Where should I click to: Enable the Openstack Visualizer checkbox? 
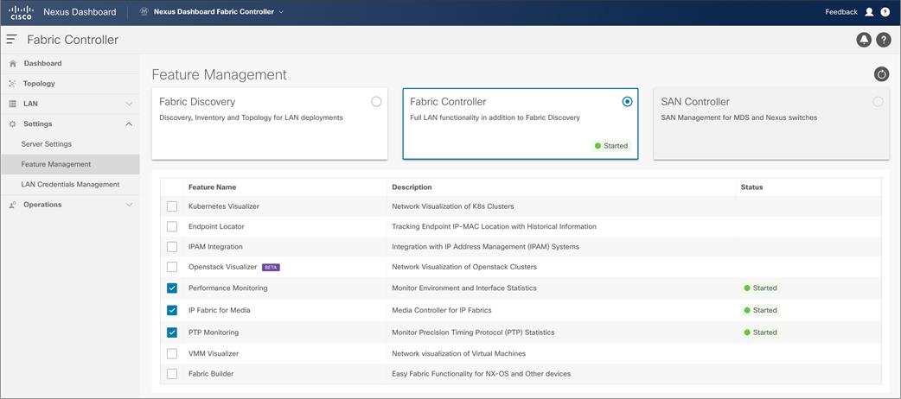(172, 267)
